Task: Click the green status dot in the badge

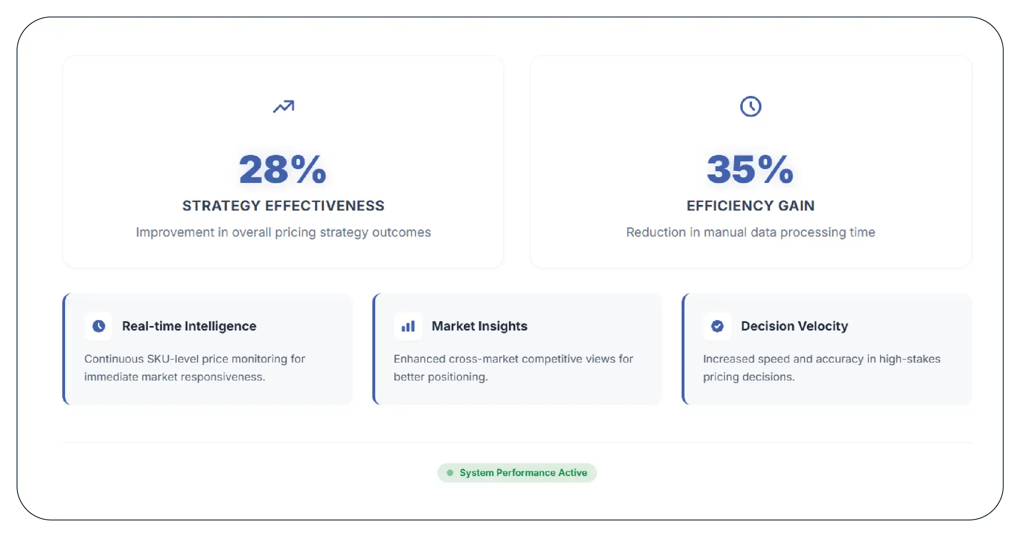Action: click(450, 472)
